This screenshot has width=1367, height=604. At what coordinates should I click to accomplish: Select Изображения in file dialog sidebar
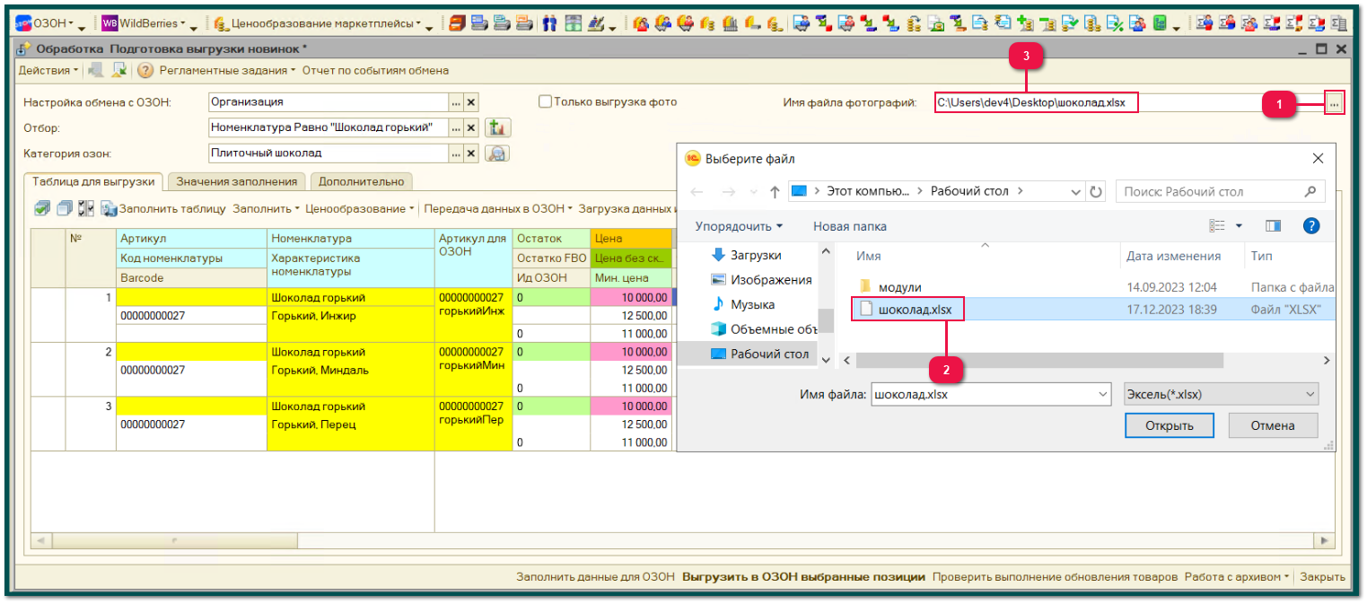(761, 280)
